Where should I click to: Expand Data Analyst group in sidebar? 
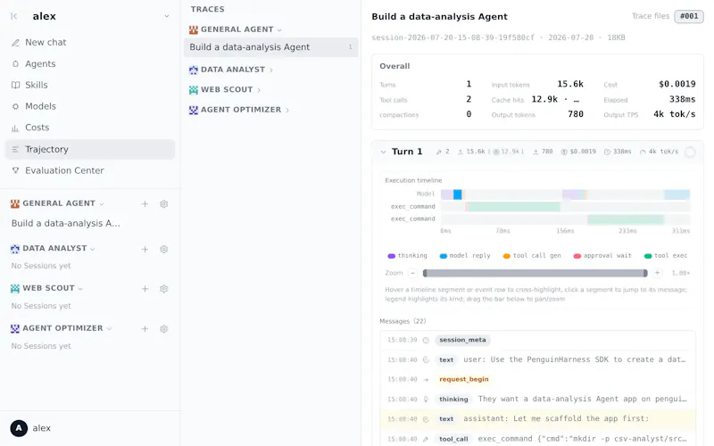(x=93, y=249)
